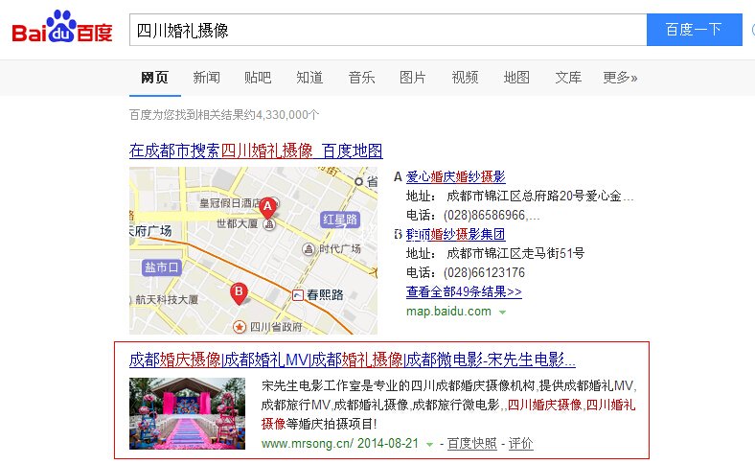Click the 盐市口 station label on map

161,267
